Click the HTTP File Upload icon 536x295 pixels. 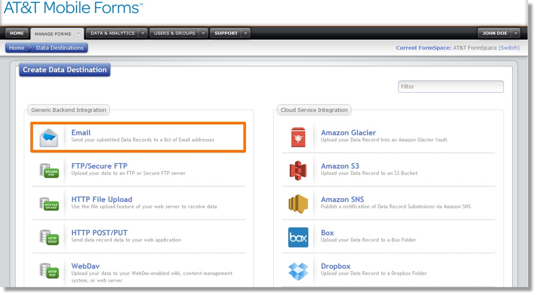click(x=48, y=204)
